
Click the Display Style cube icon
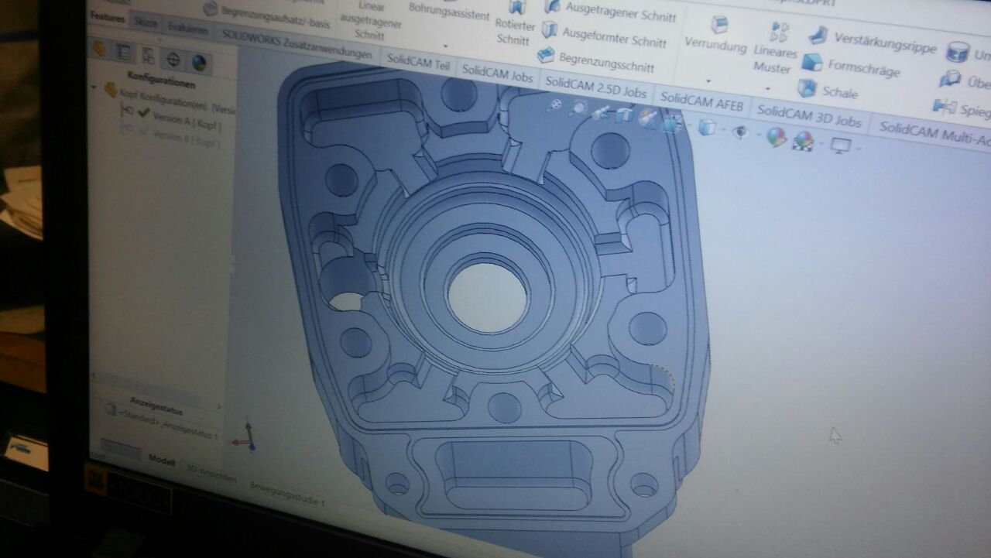coord(706,127)
